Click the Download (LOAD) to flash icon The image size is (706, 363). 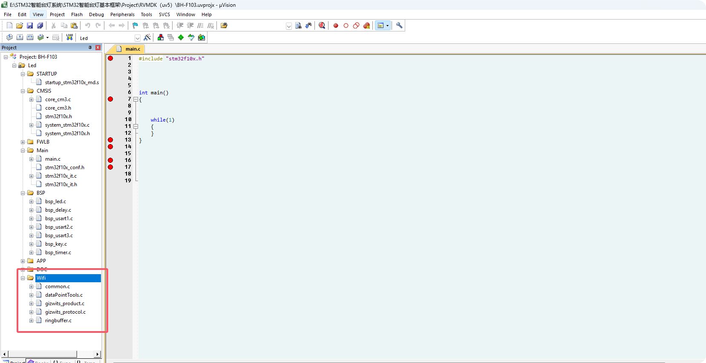pos(69,37)
